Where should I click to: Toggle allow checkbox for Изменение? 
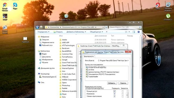coord(114,94)
